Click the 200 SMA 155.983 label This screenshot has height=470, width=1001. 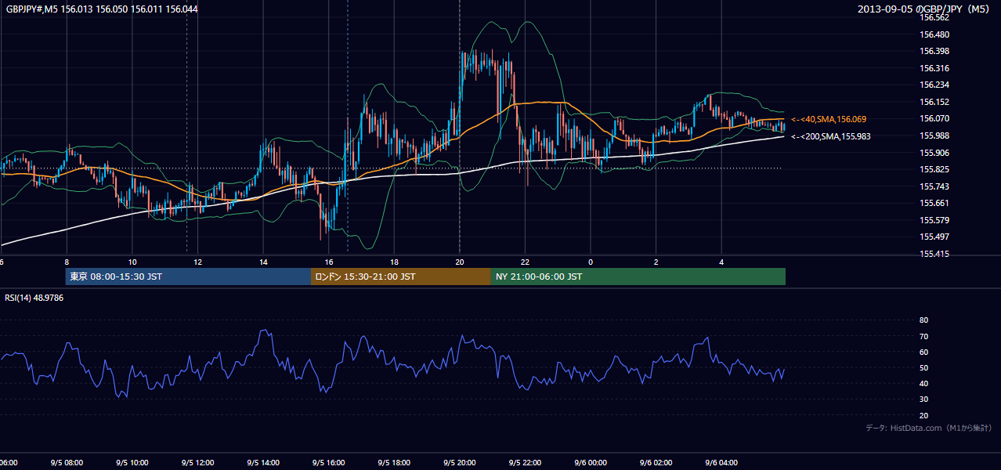tap(830, 136)
